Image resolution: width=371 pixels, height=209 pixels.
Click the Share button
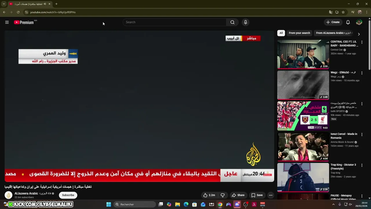pos(238,195)
